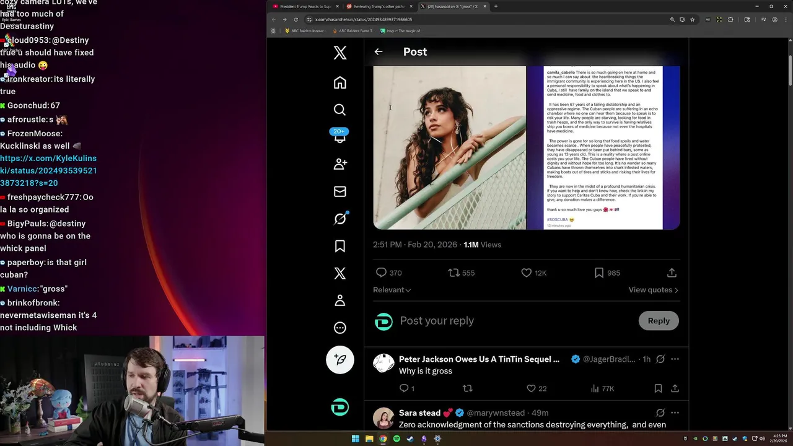Open Grok action on Sara stead's reply
The height and width of the screenshot is (446, 793).
(x=660, y=413)
